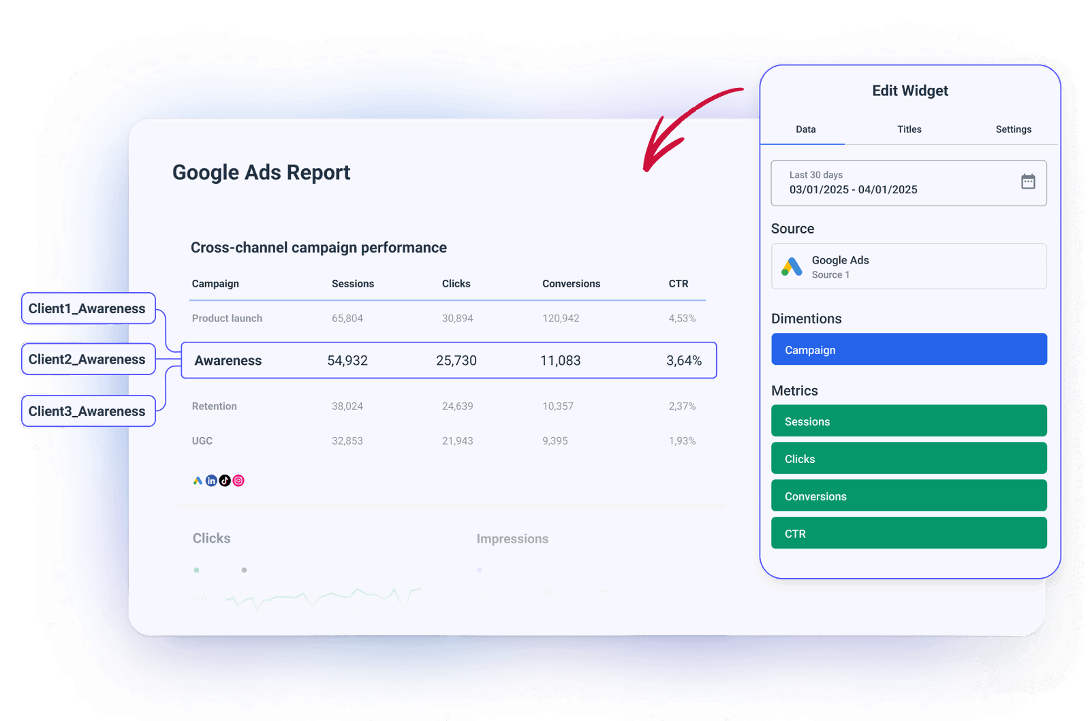Select the LinkedIn channel icon
Image resolution: width=1090 pixels, height=721 pixels.
(211, 480)
